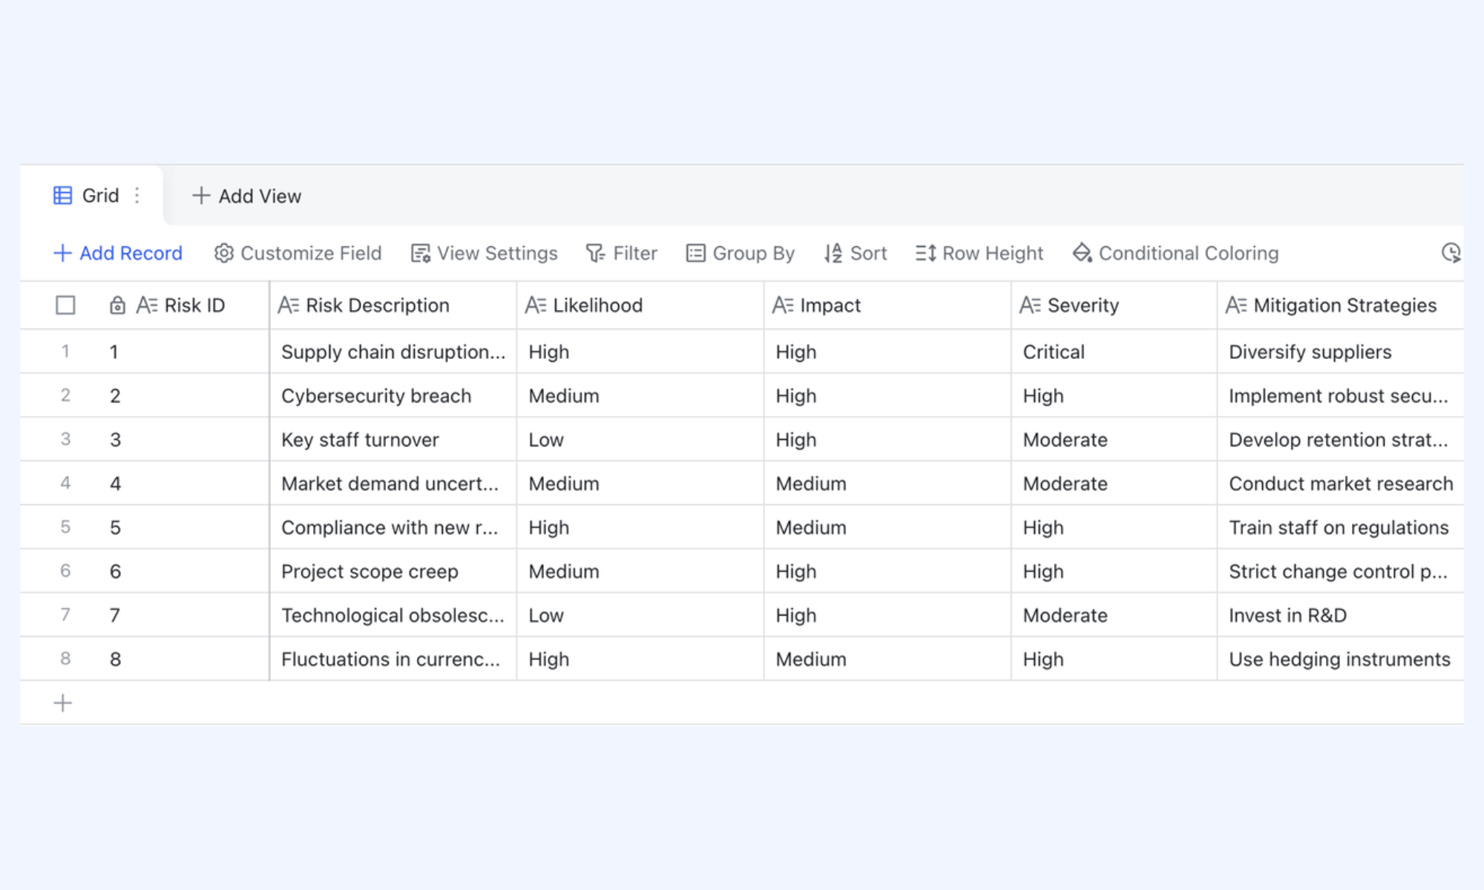Click Add View to create view
This screenshot has height=890, width=1484.
tap(247, 196)
